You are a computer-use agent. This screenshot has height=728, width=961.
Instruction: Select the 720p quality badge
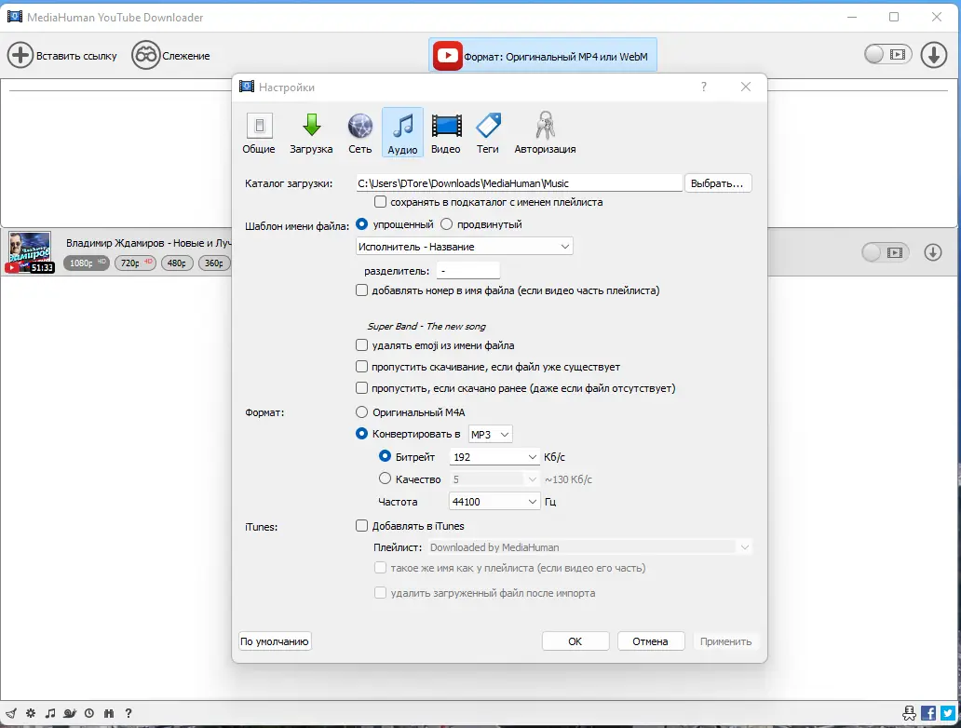135,263
